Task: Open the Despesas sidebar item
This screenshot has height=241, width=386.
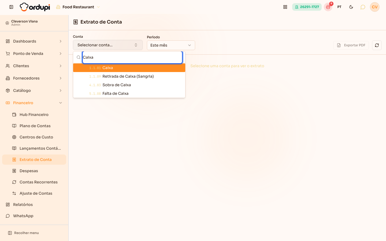Action: 34,171
